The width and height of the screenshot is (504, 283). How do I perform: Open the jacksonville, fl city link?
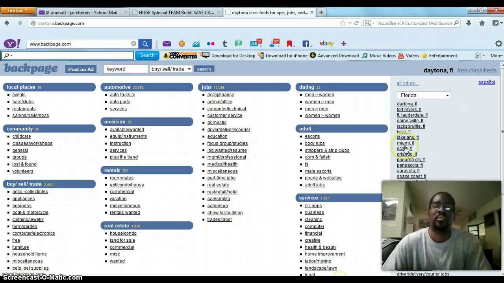pos(411,126)
